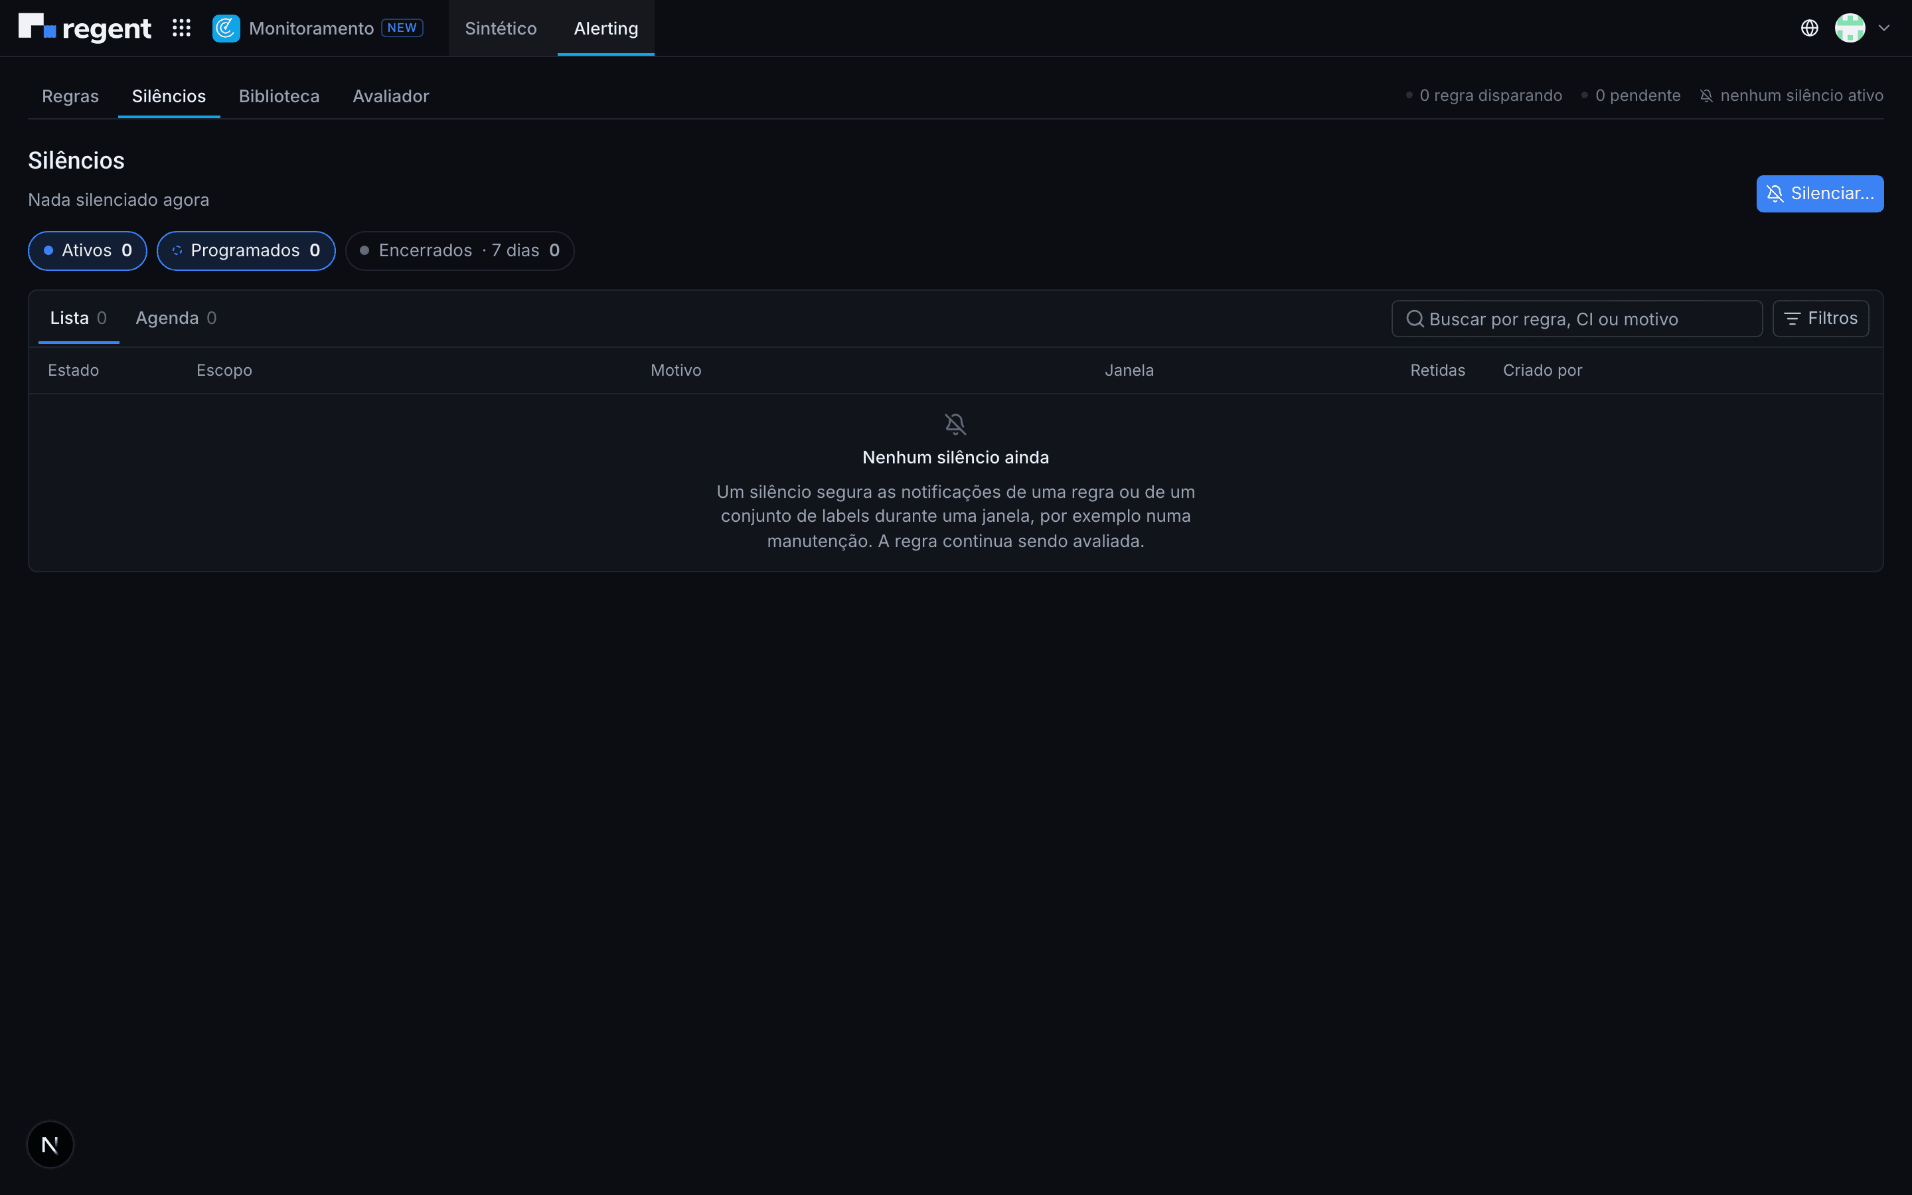The height and width of the screenshot is (1195, 1912).
Task: Open the Filtros menu
Action: (x=1820, y=319)
